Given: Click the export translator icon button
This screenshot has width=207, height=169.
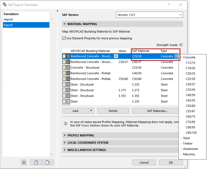Looking at the screenshot, I should click(48, 162).
